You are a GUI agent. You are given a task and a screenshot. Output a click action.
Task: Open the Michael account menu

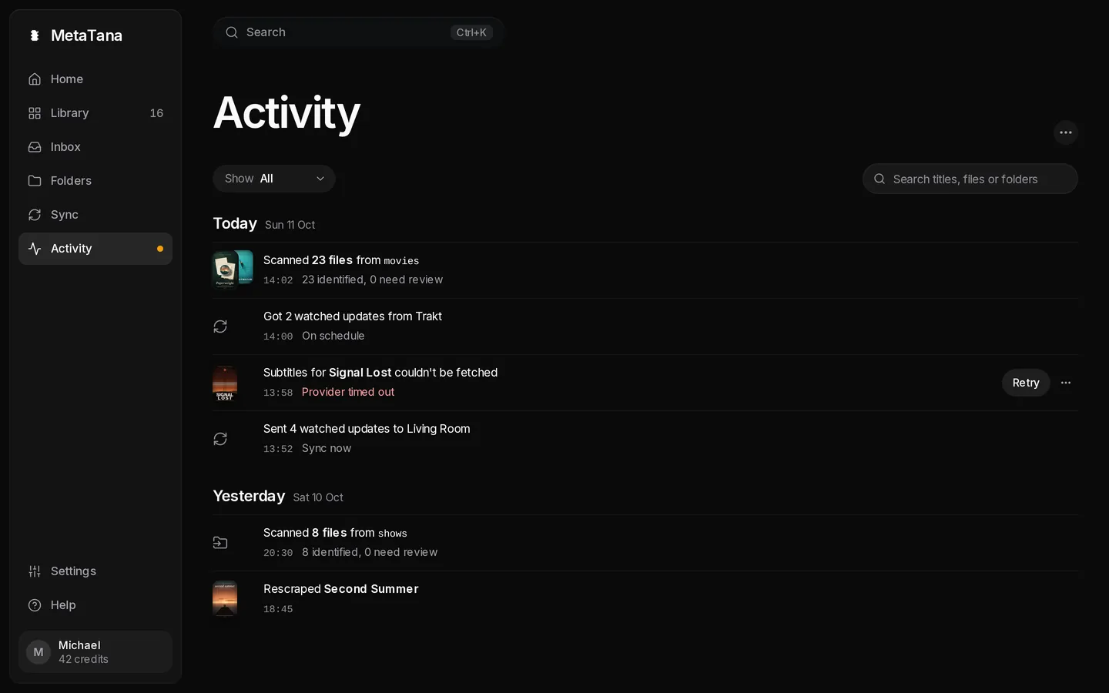coord(95,652)
